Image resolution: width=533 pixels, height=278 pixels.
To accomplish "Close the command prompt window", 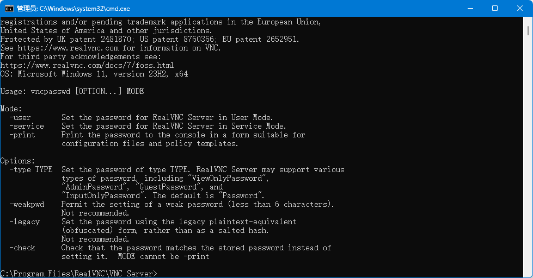I will coord(520,8).
